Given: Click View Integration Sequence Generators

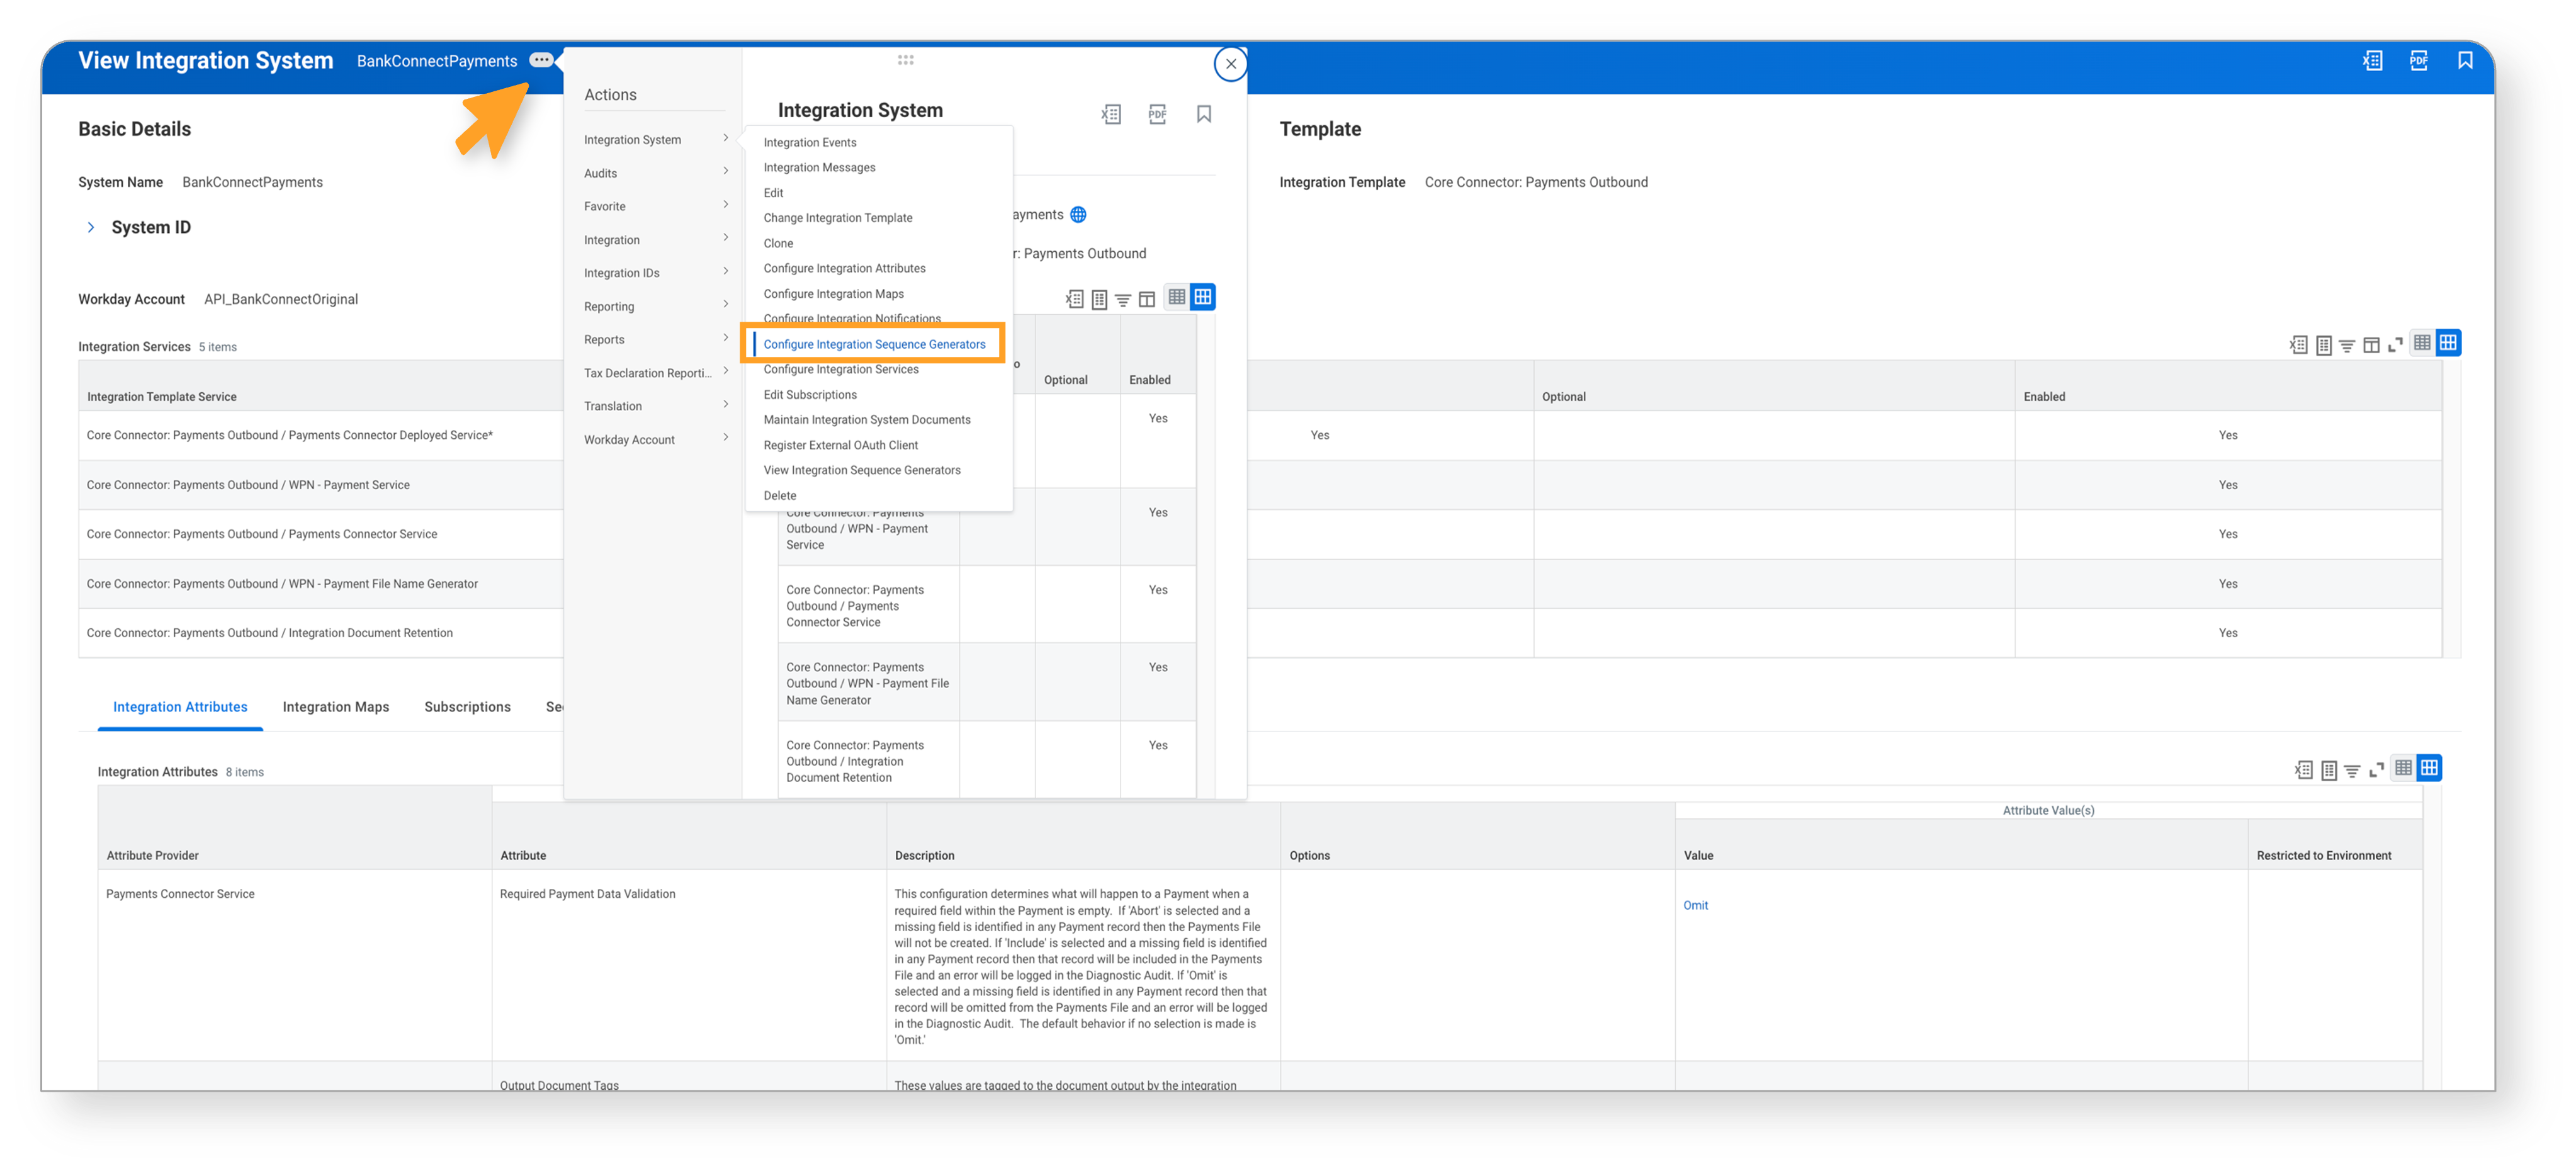Looking at the screenshot, I should 862,470.
